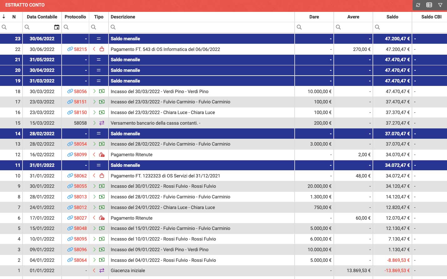Open the column layout table icon
This screenshot has width=447, height=279.
pyautogui.click(x=429, y=5)
